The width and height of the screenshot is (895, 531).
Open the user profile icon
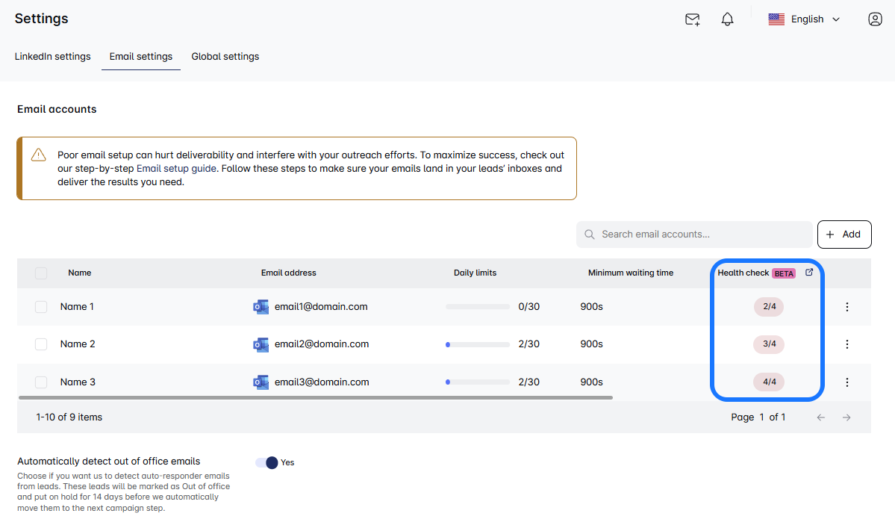875,19
